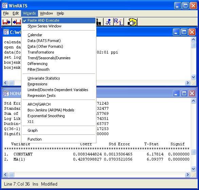Screen dimensions: 199x190
Task: Click the Signif column header text
Action: [178, 144]
